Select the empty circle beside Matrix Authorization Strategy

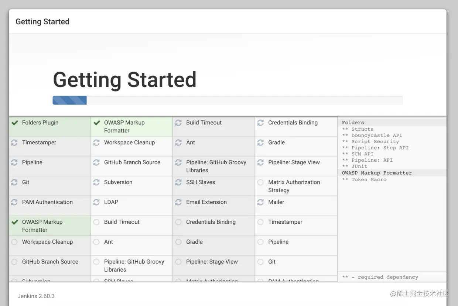coord(260,182)
